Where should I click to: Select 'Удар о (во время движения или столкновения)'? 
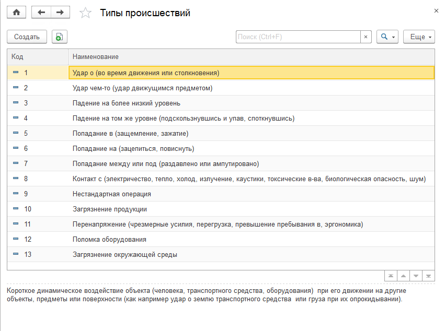[x=251, y=73]
